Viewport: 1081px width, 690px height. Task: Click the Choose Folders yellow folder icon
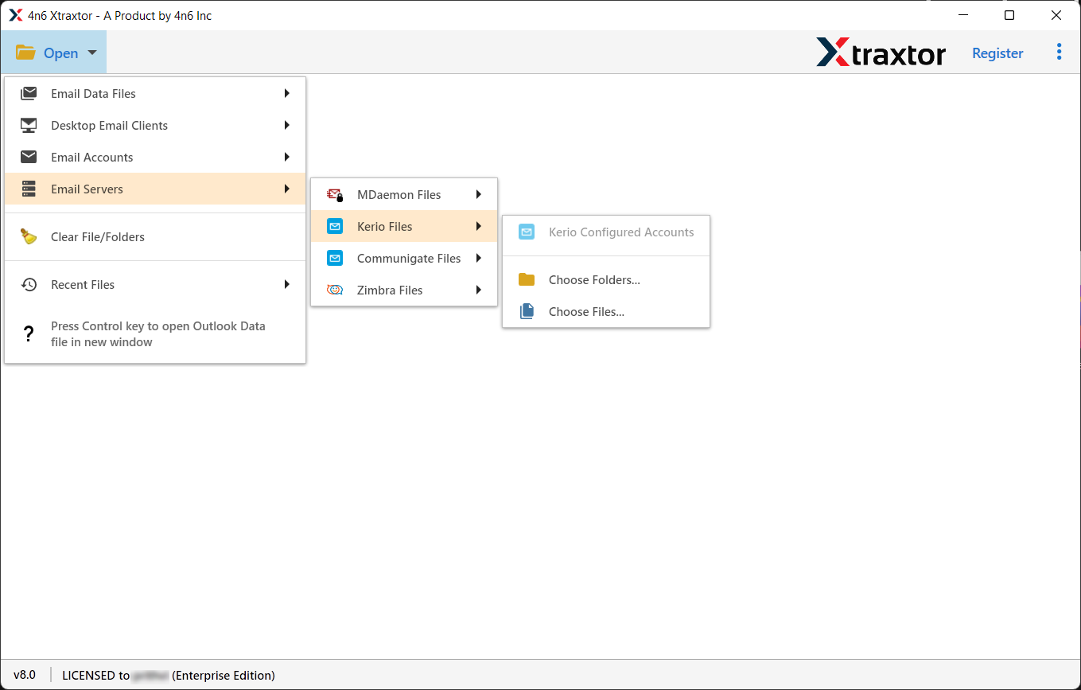[x=526, y=279]
